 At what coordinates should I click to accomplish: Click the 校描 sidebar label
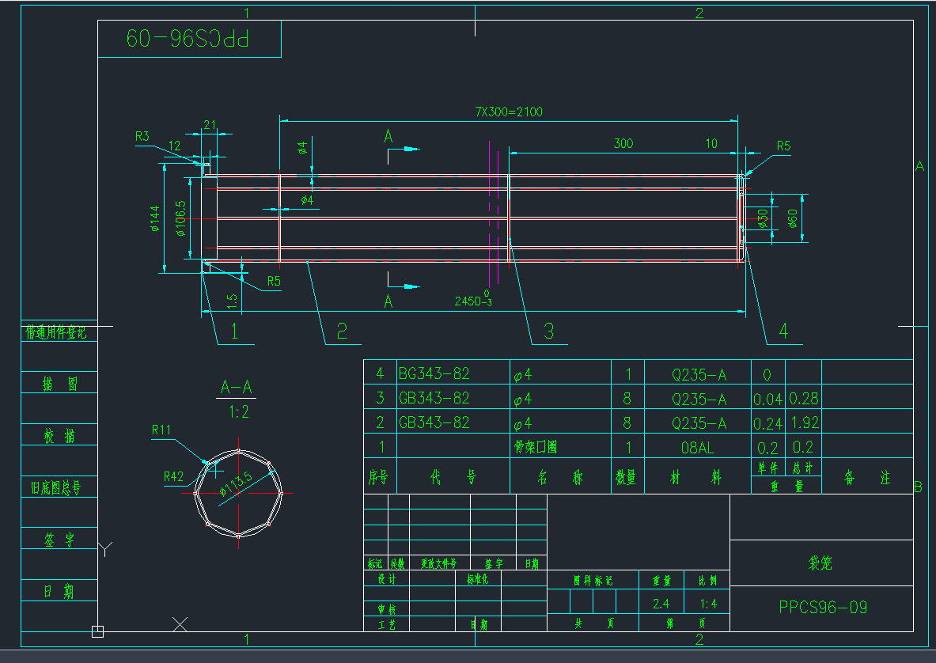(59, 436)
